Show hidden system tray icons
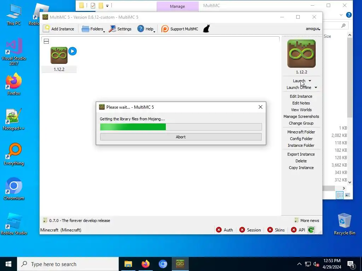 [299, 264]
